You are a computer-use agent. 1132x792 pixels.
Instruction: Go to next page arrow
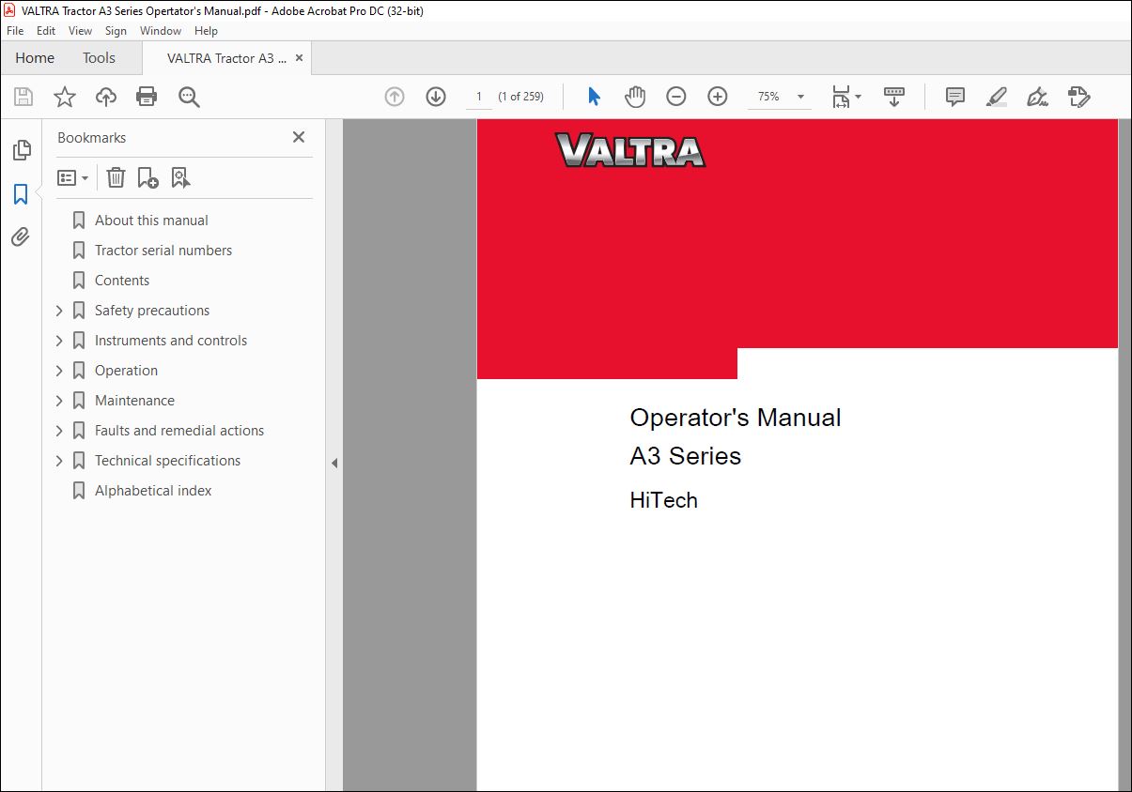tap(436, 97)
